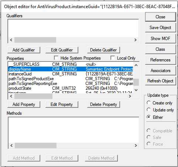Select the Update only radio button
Viewport: 178px width, 167px height.
tap(149, 110)
